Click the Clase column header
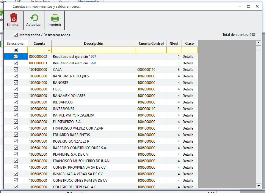This screenshot has width=265, height=193. click(x=189, y=44)
